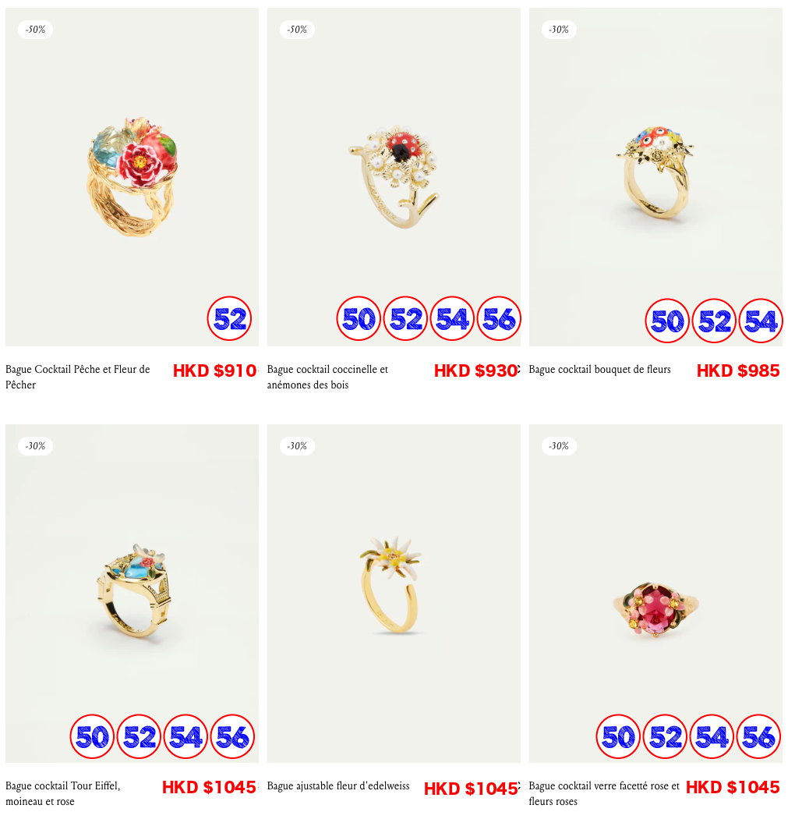Click the HKD $985 price label
This screenshot has height=819, width=788.
[738, 370]
